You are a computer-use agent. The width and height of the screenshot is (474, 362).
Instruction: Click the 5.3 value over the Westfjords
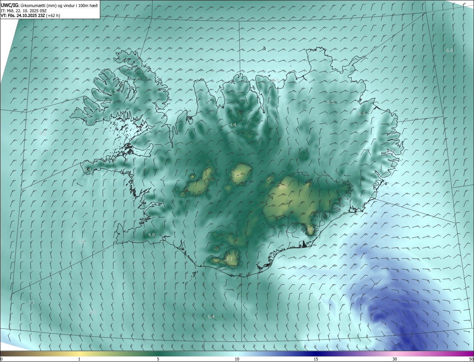click(x=113, y=91)
